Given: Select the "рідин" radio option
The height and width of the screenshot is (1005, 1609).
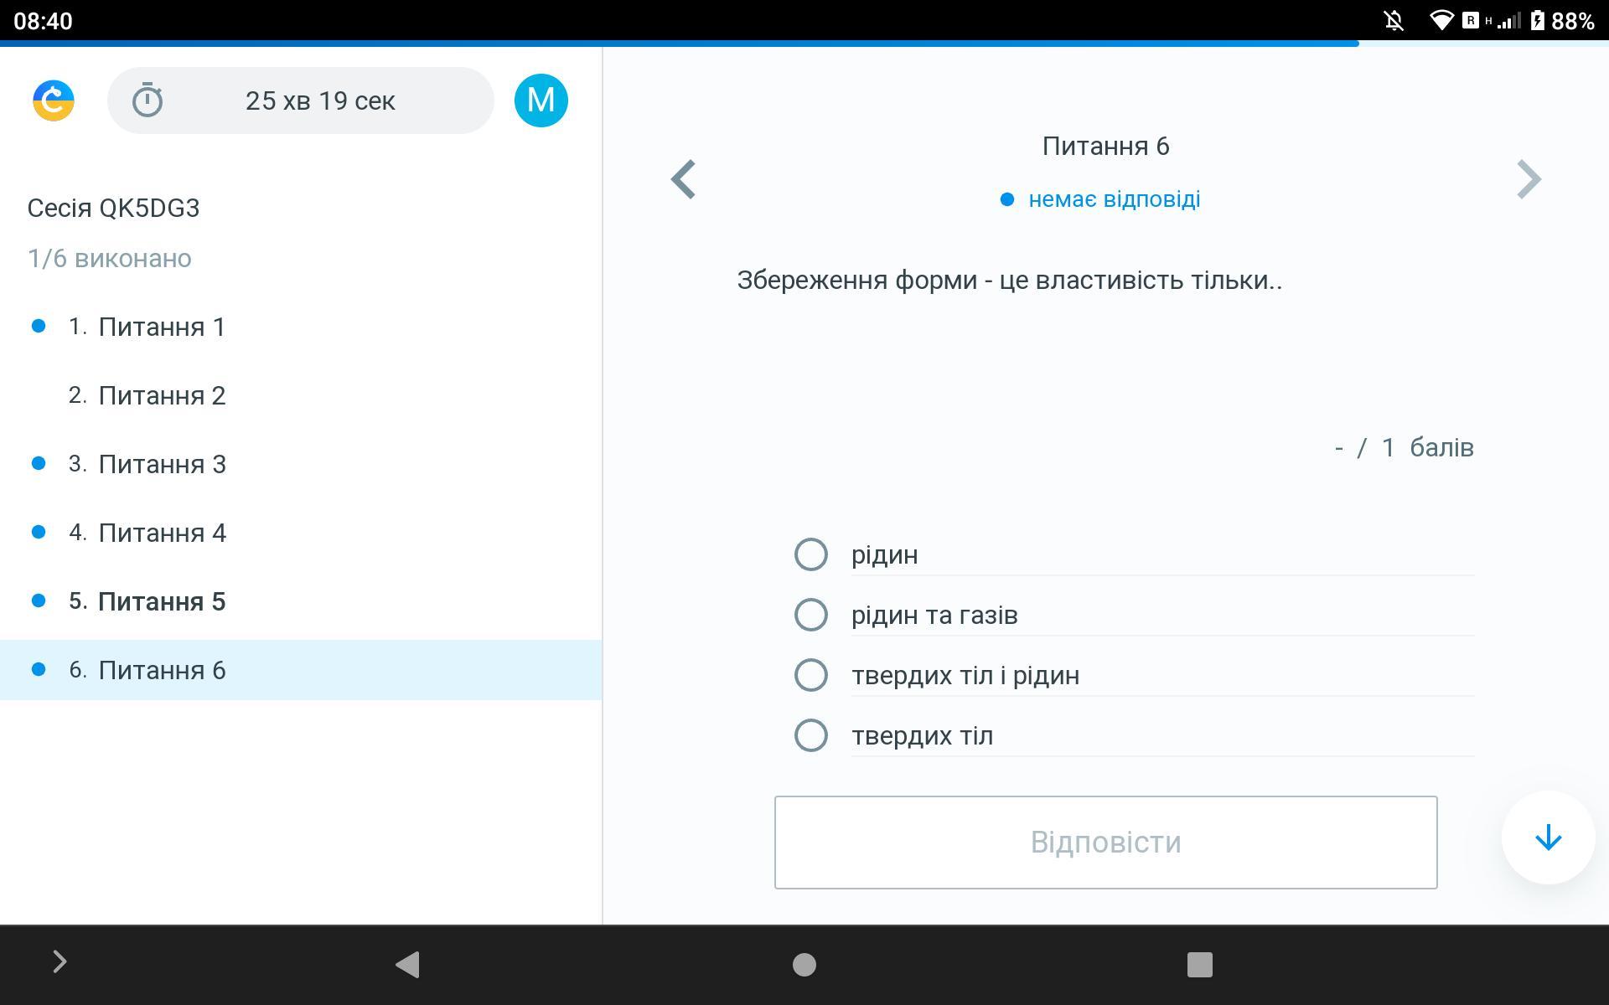Looking at the screenshot, I should click(810, 554).
